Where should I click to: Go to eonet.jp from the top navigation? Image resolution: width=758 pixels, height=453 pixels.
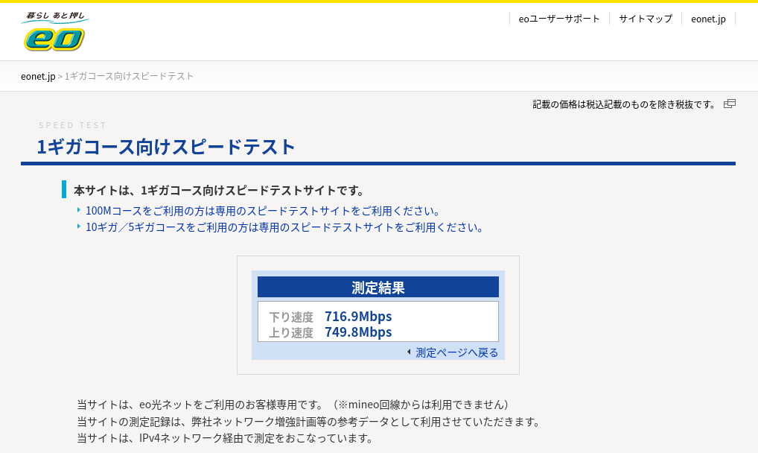coord(708,19)
